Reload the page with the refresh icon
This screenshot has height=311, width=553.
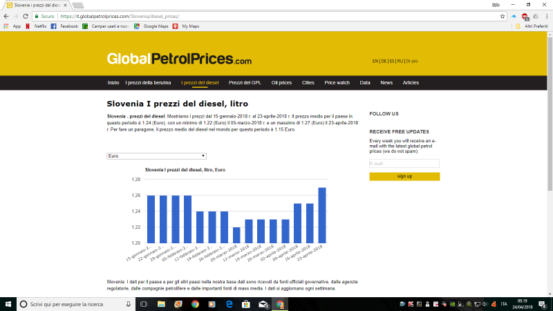[x=26, y=16]
